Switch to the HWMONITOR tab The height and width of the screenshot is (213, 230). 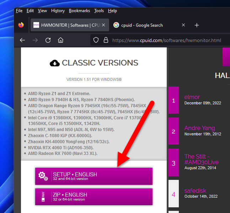pos(70,25)
